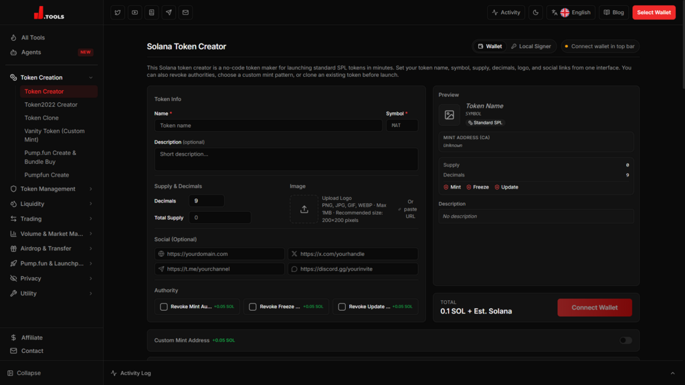The height and width of the screenshot is (385, 685).
Task: Click the Token name input field
Action: [x=268, y=126]
